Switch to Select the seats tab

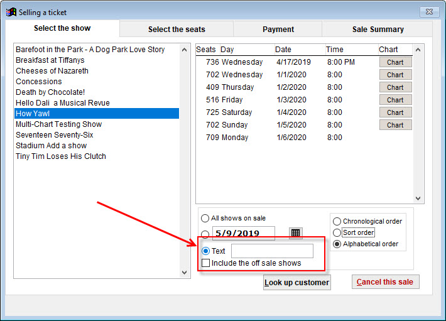coord(177,30)
